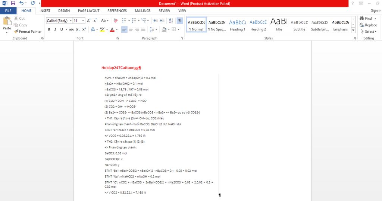
Task: Open the Select menu
Action: (368, 32)
